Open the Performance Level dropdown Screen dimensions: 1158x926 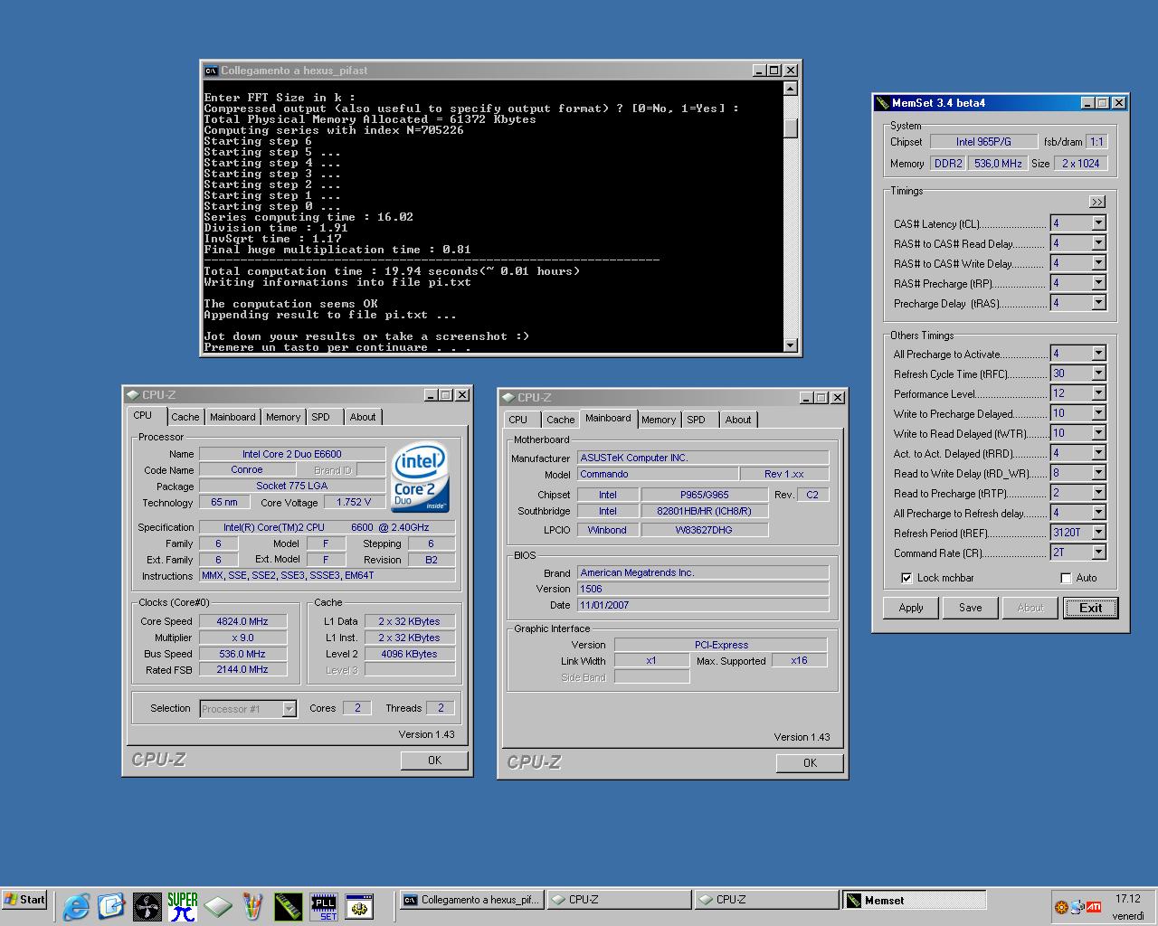[1098, 393]
